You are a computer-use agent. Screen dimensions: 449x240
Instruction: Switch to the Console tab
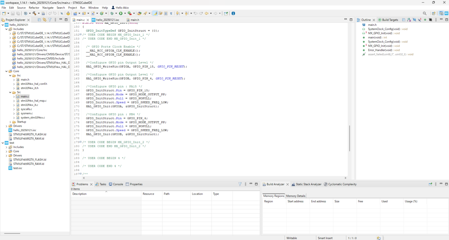(116, 184)
